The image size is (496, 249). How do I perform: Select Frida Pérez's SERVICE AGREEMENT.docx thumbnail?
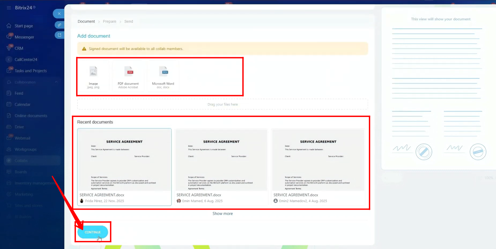point(124,160)
